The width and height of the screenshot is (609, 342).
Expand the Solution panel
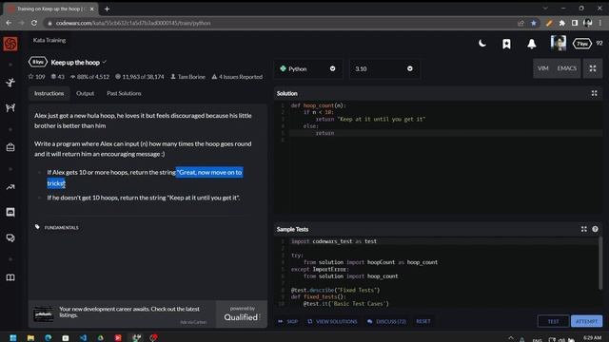click(594, 93)
